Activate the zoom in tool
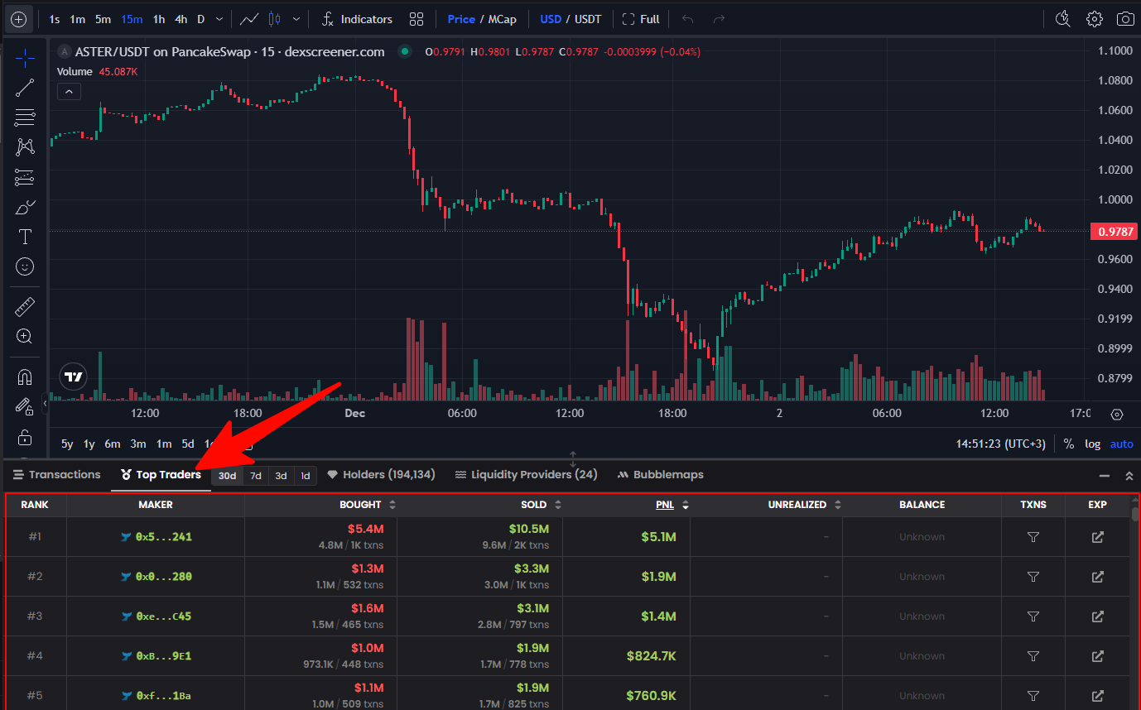 pos(25,337)
